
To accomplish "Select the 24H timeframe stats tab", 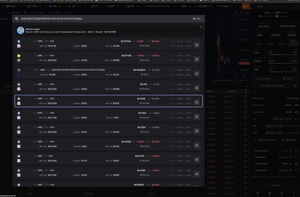I will coord(294,41).
